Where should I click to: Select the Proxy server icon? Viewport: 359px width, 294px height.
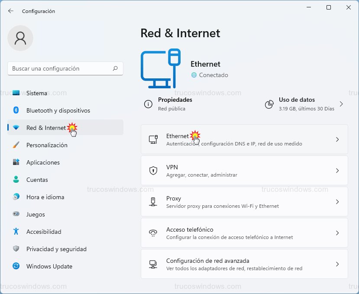coord(153,201)
